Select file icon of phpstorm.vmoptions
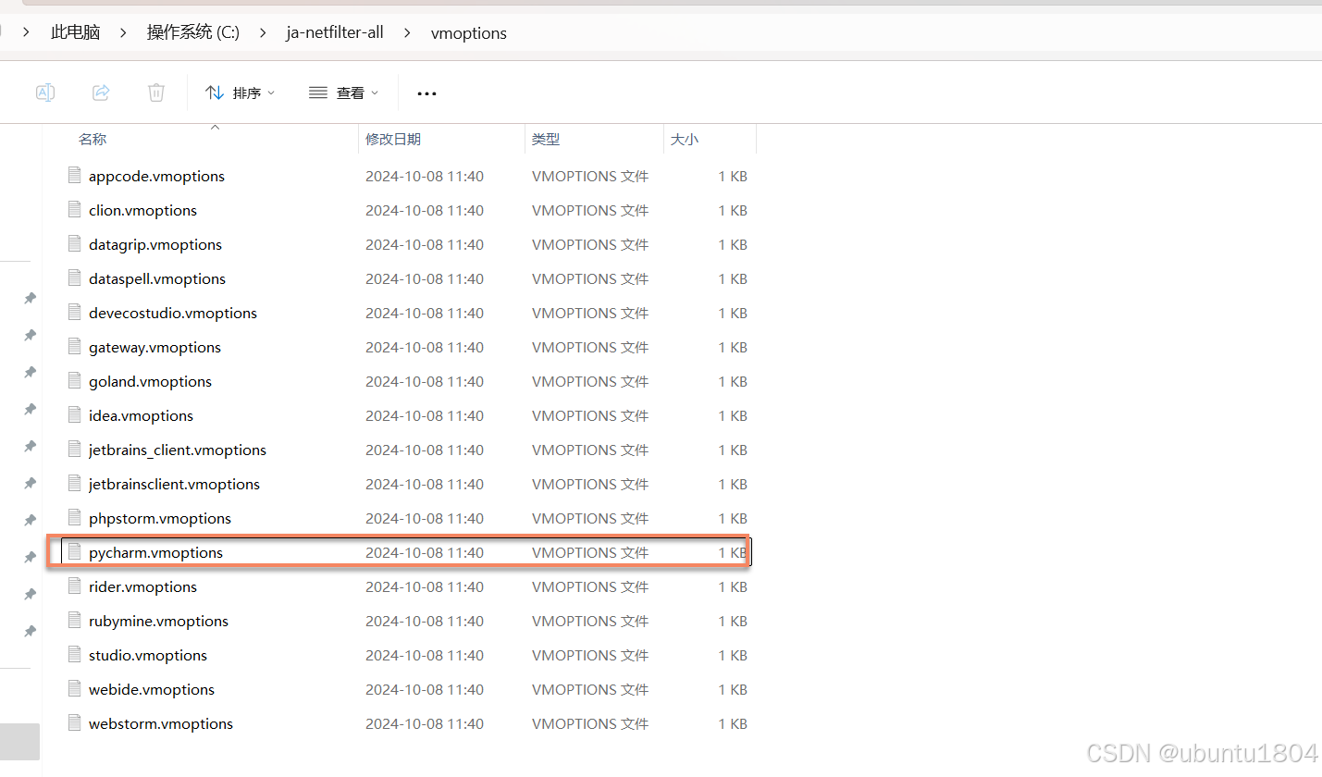 [x=75, y=517]
